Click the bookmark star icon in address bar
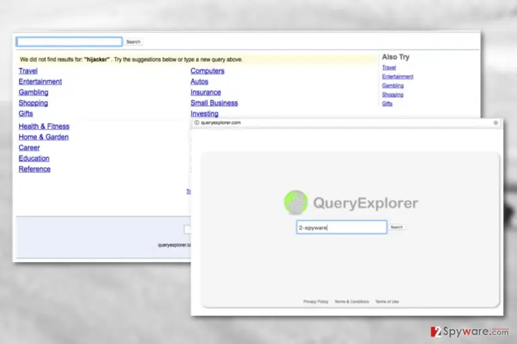Screen dimensions: 517x344 point(495,122)
